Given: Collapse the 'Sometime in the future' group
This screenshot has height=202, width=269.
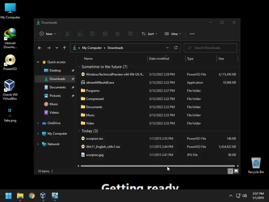Looking at the screenshot, I should coord(79,67).
